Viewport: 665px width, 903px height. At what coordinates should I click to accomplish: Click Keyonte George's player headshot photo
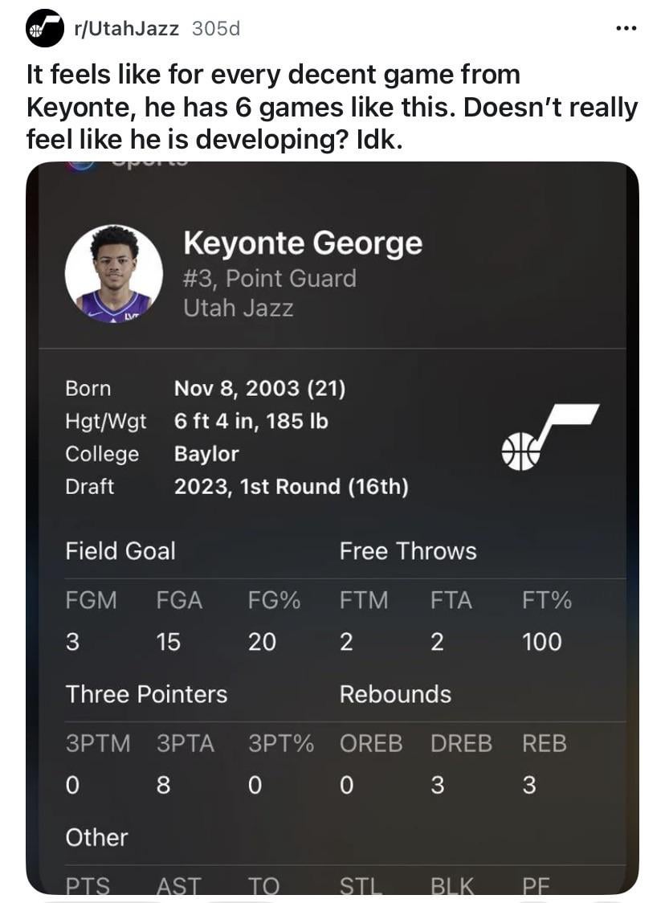click(114, 273)
